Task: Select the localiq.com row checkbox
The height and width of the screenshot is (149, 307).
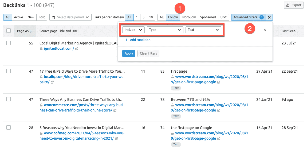Action: coord(9,71)
